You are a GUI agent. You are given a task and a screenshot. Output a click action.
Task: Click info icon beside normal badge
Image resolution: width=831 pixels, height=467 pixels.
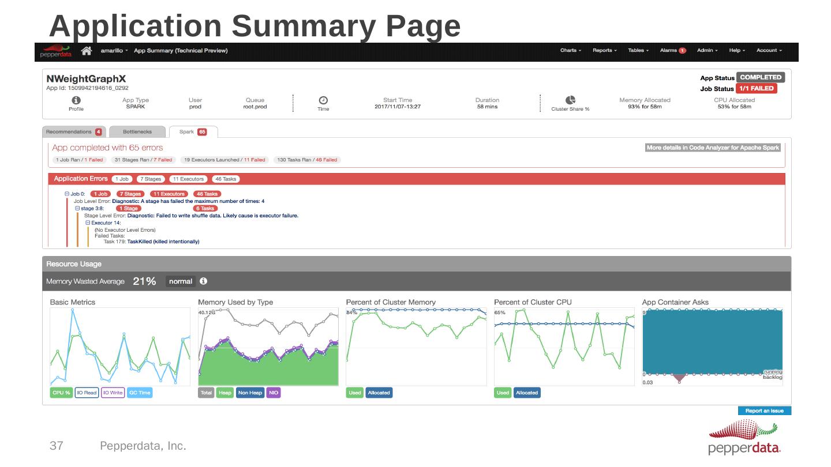pos(203,281)
